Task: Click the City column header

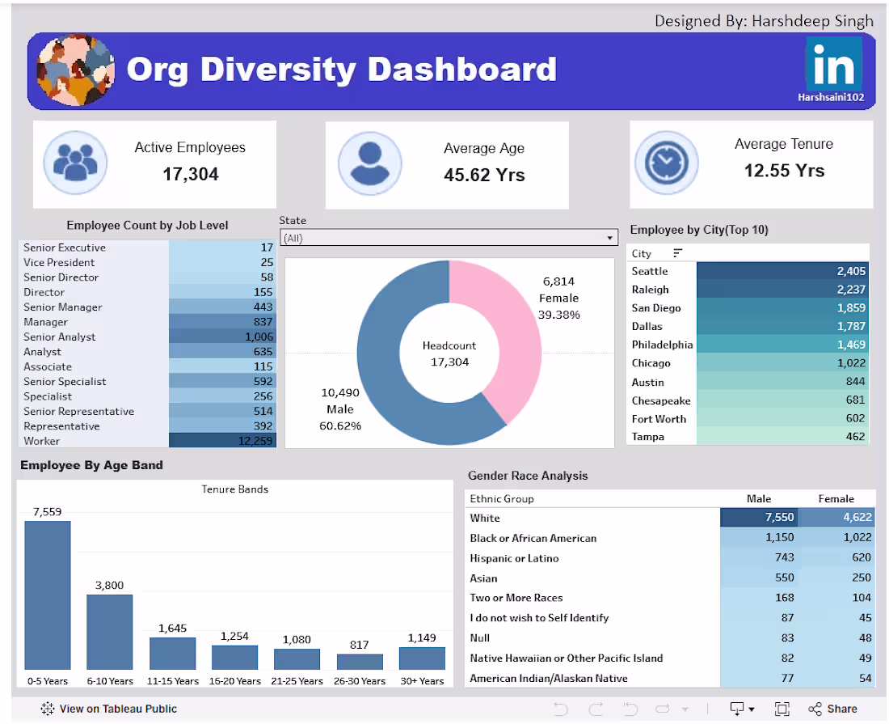Action: 641,254
